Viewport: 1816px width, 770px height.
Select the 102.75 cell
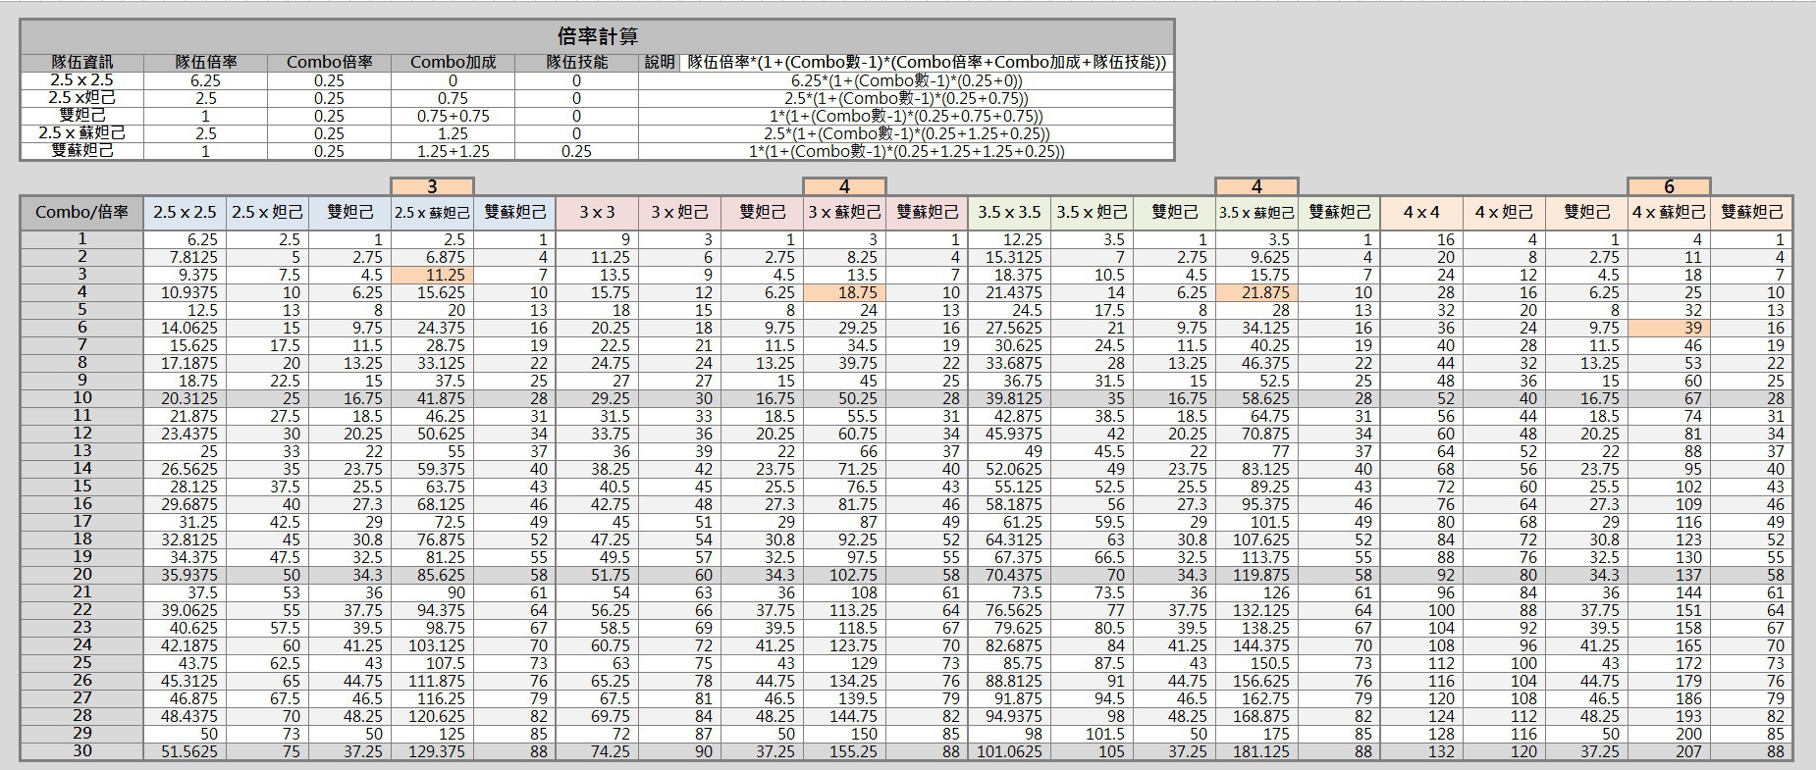844,575
